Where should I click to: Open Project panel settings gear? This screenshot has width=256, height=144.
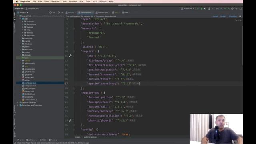(58, 12)
